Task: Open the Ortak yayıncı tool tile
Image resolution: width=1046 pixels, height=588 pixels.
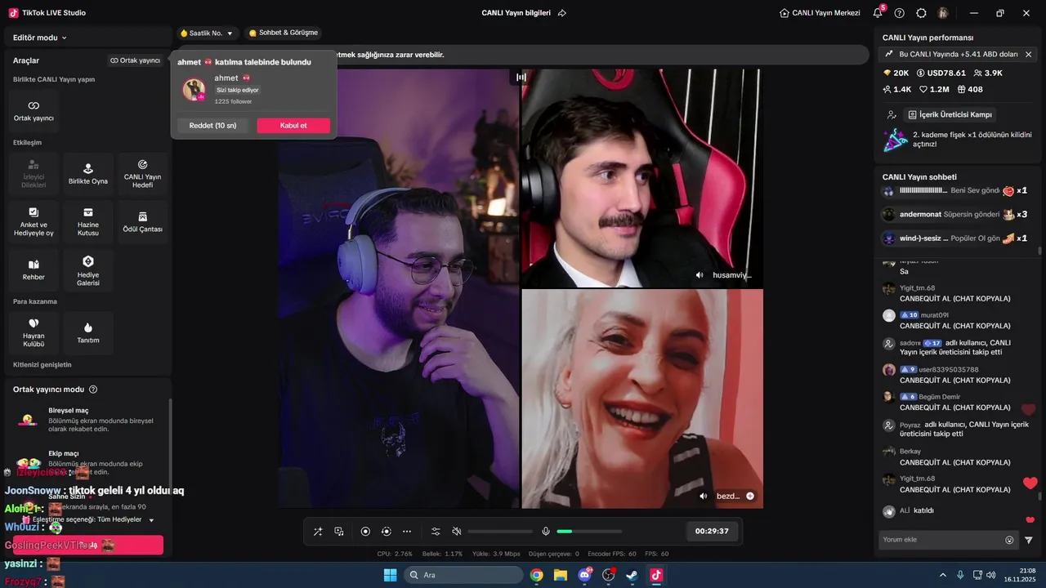Action: [x=34, y=111]
